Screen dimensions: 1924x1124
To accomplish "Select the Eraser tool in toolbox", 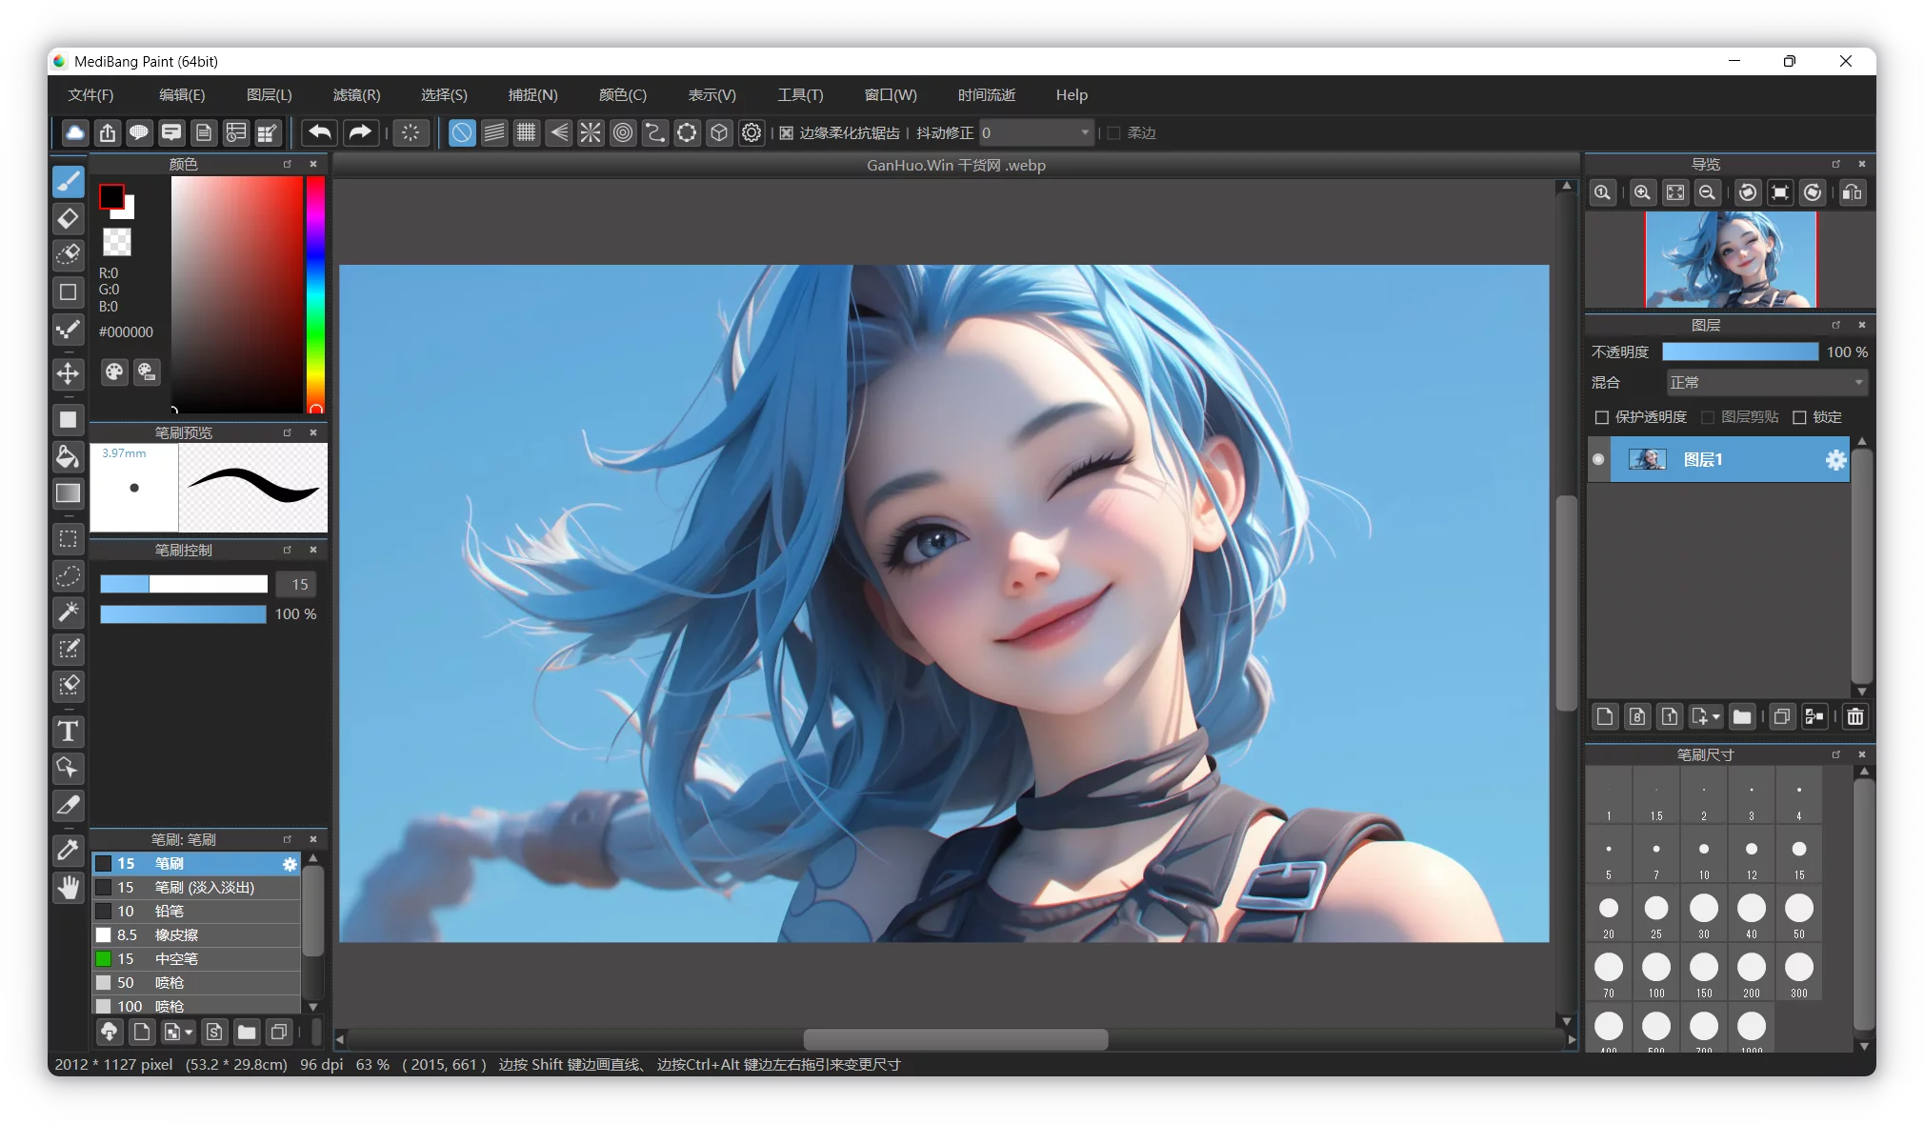I will [x=68, y=219].
